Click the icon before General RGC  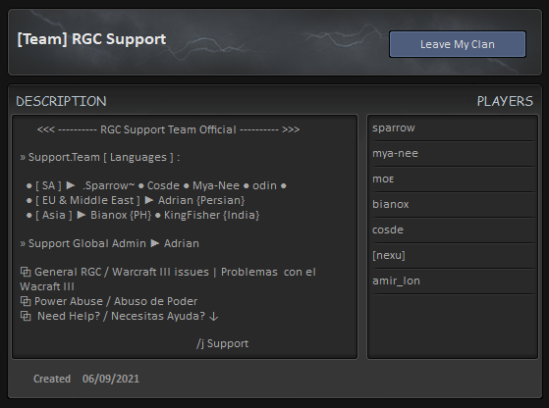click(x=26, y=272)
